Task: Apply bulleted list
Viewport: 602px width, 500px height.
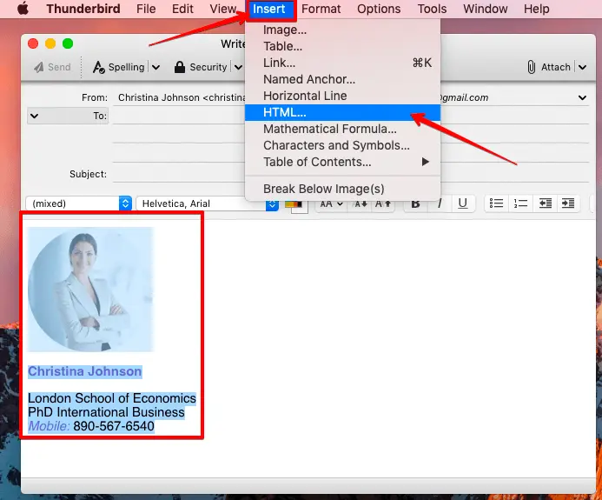Action: tap(496, 203)
